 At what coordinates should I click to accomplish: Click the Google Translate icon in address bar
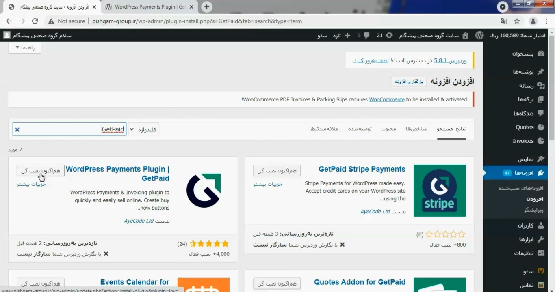504,21
